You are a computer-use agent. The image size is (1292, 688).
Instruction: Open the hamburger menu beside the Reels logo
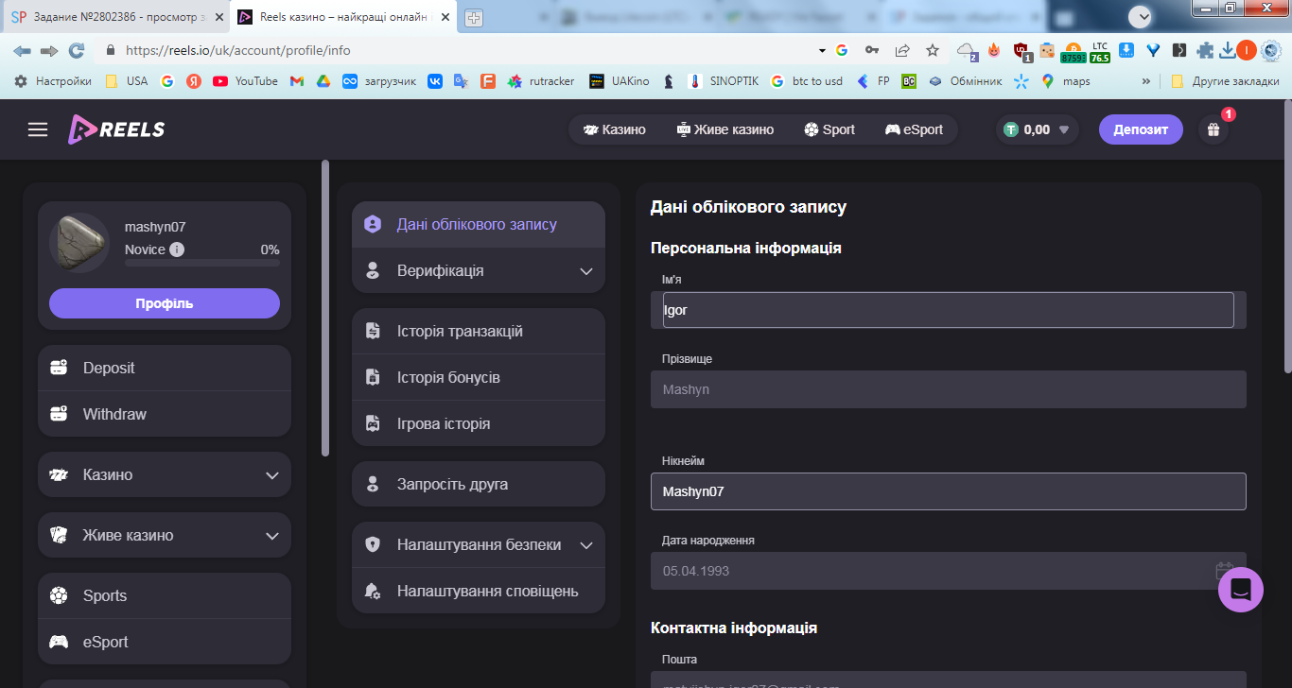(x=38, y=129)
